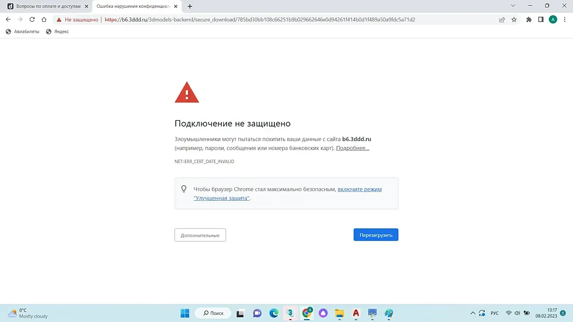Click the blue 'Перезагрузить' button
Viewport: 573px width, 322px height.
(x=376, y=235)
